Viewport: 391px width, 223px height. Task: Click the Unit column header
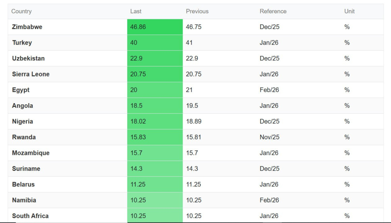click(x=349, y=11)
